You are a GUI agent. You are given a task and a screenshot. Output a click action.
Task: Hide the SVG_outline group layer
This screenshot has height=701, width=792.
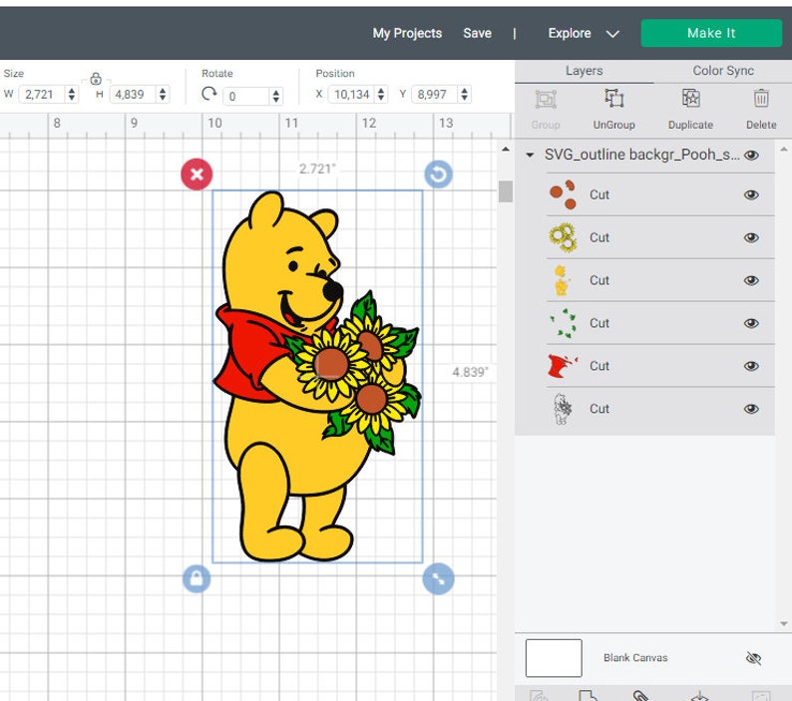coord(751,155)
